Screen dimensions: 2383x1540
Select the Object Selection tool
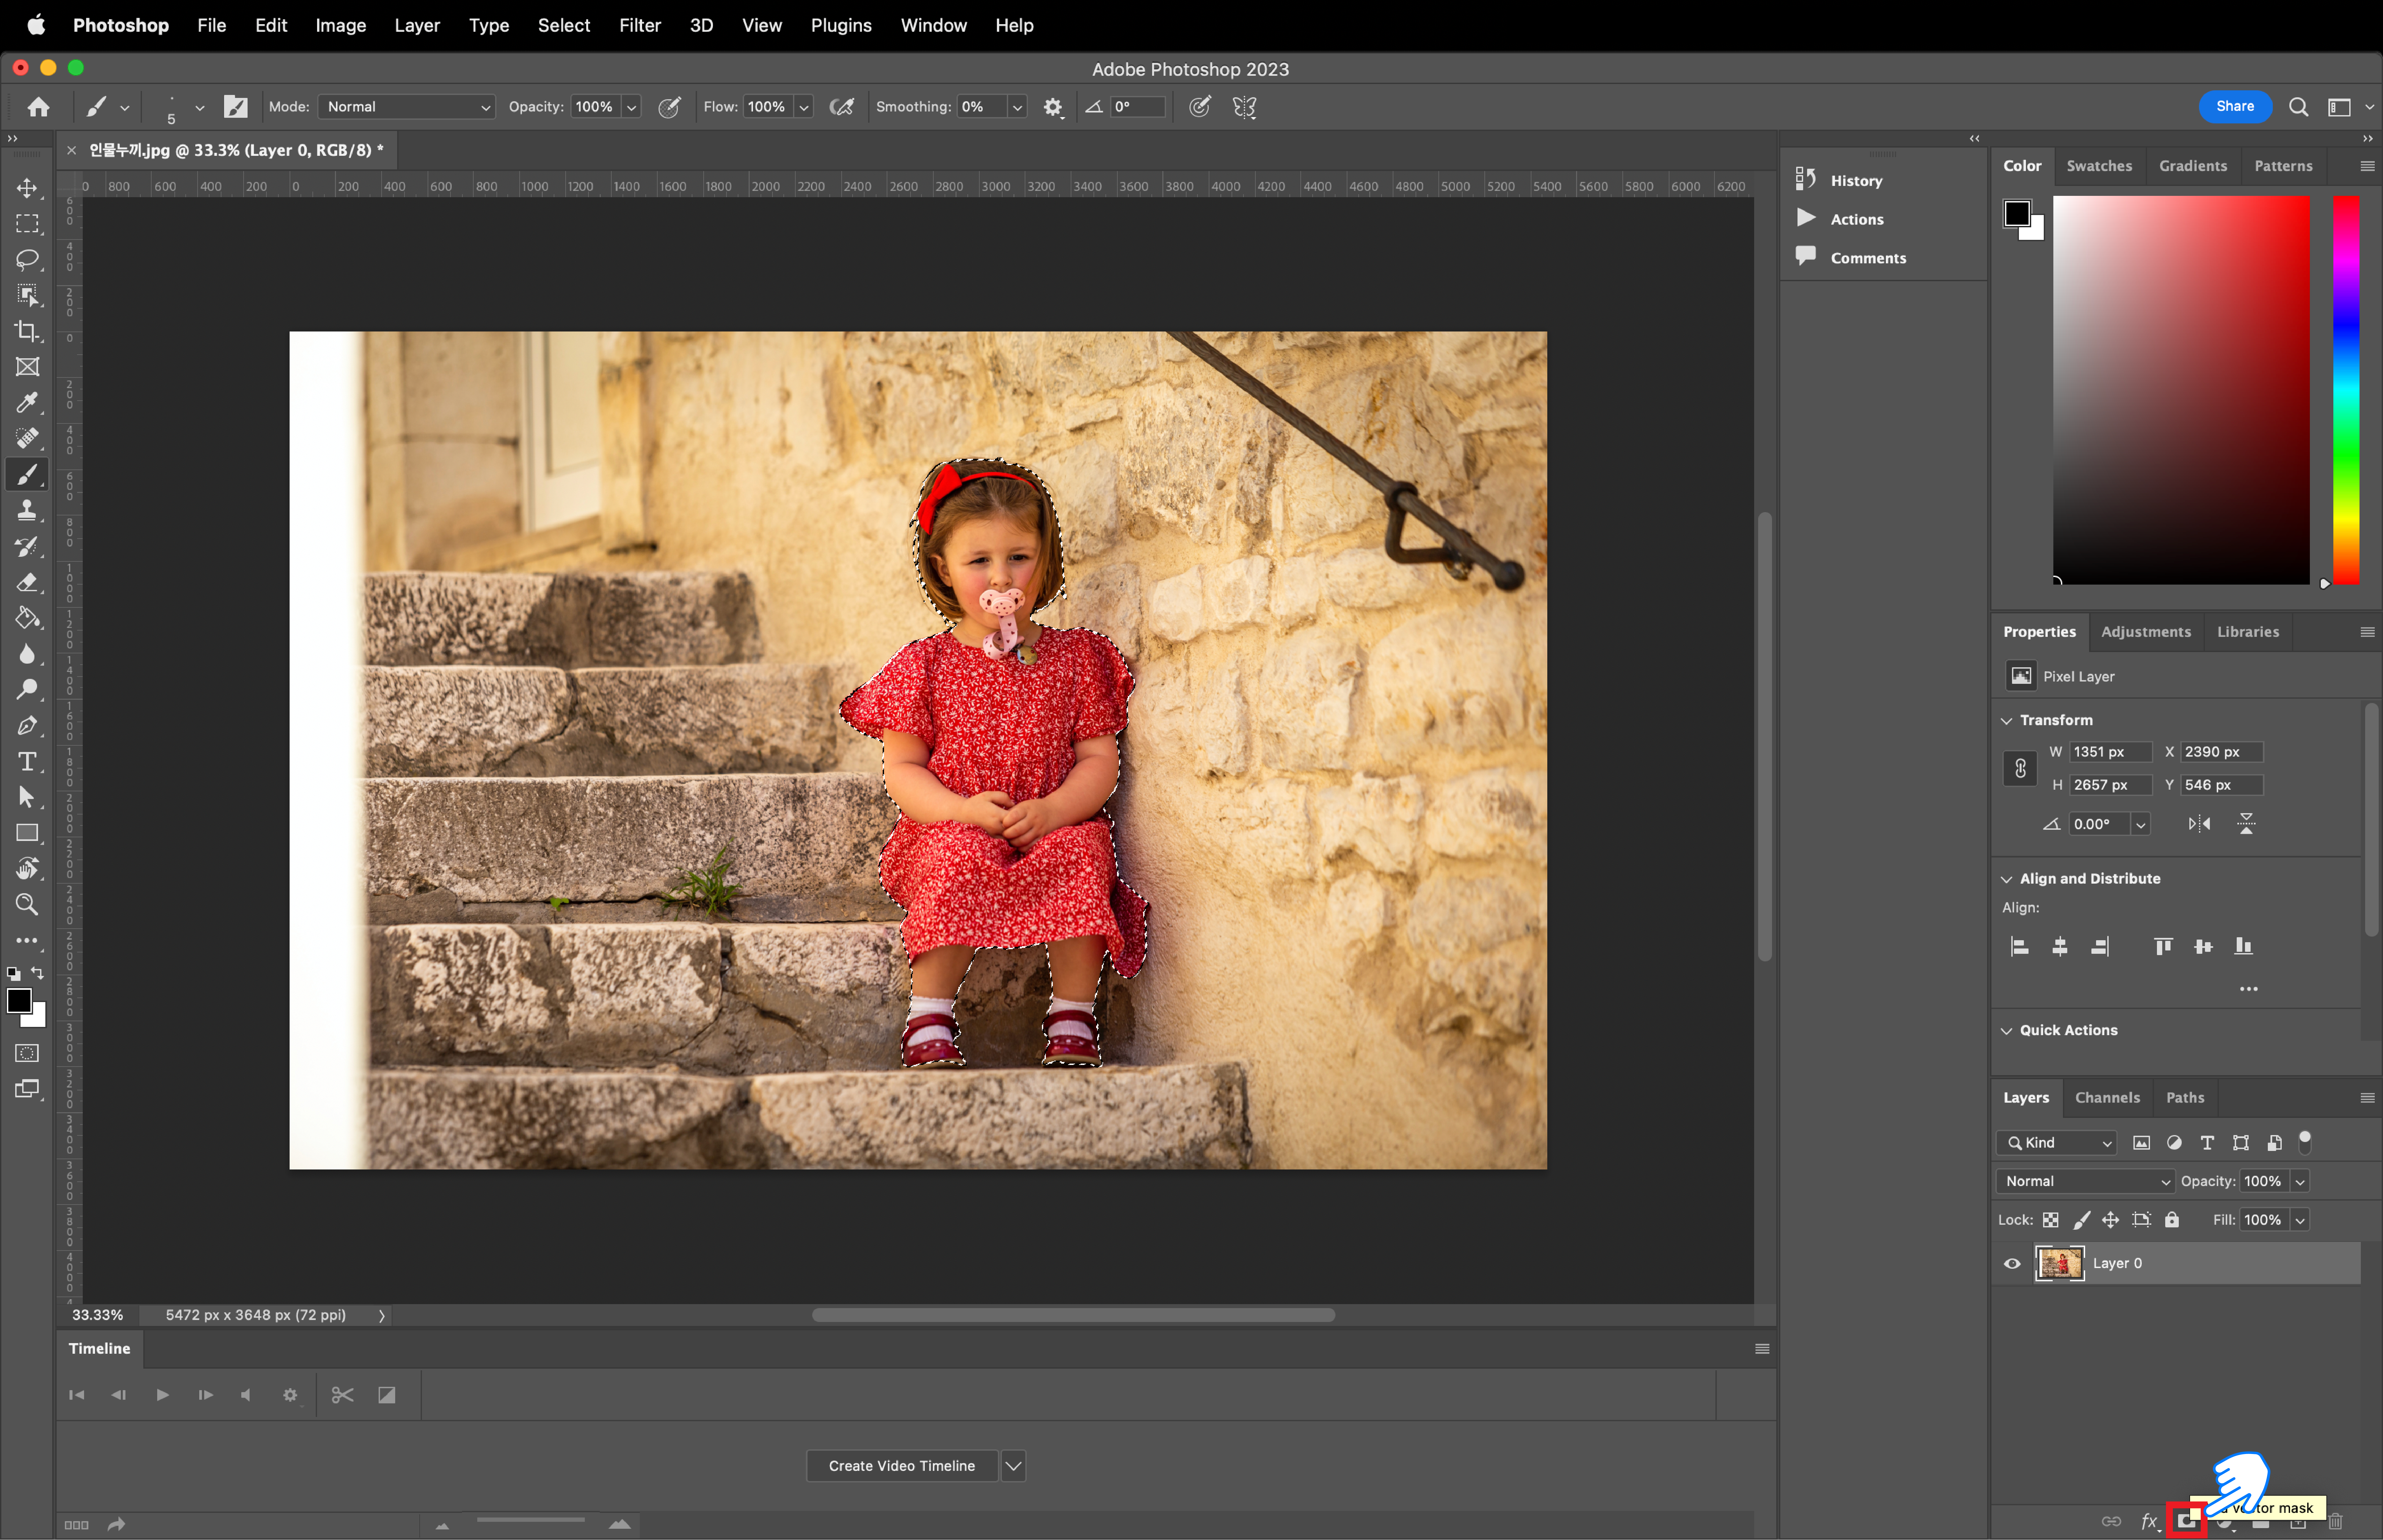(x=27, y=295)
